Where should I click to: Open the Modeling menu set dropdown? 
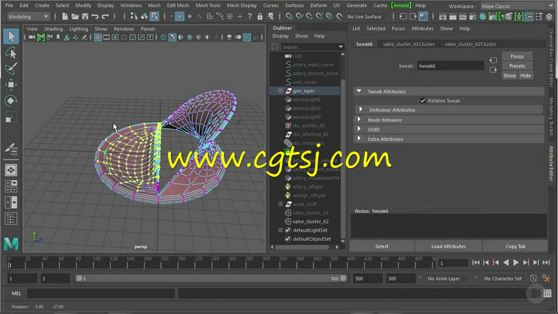(28, 16)
